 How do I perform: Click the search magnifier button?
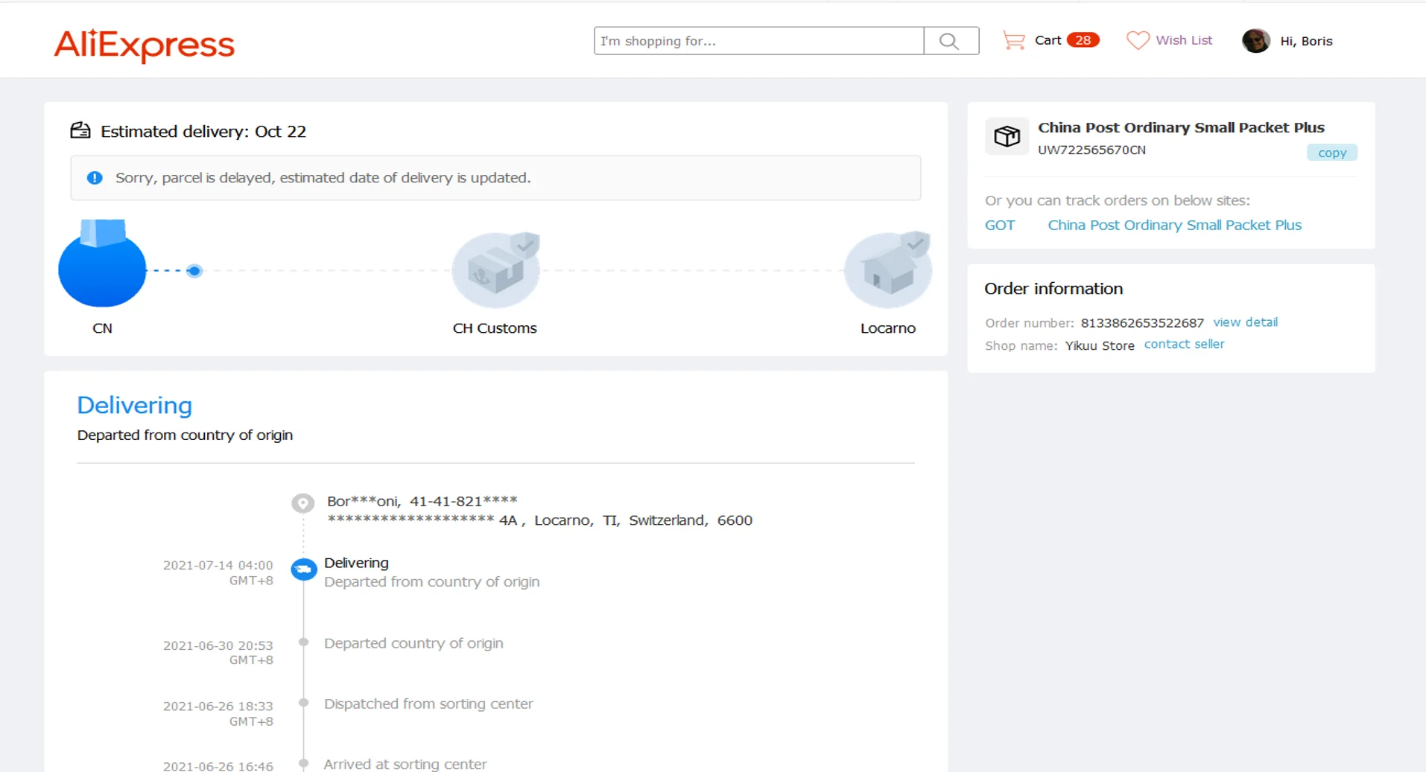(951, 41)
